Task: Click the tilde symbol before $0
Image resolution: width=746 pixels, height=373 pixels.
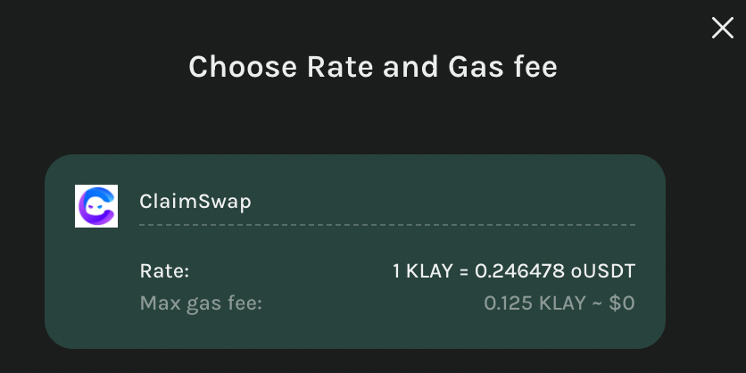Action: pyautogui.click(x=597, y=303)
